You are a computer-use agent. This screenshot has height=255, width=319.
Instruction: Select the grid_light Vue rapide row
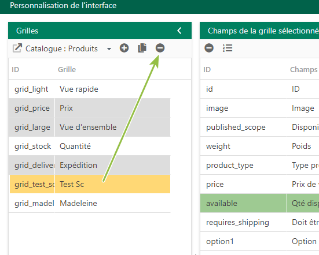click(90, 89)
